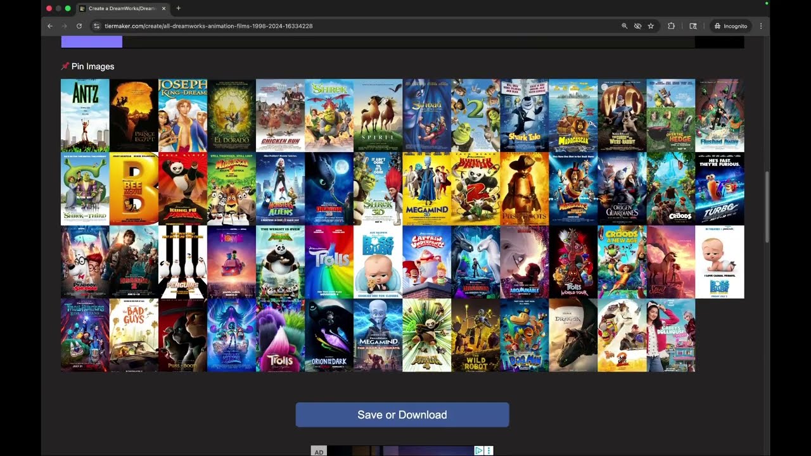This screenshot has width=811, height=456.
Task: Select the Turbo poster
Action: tap(720, 189)
